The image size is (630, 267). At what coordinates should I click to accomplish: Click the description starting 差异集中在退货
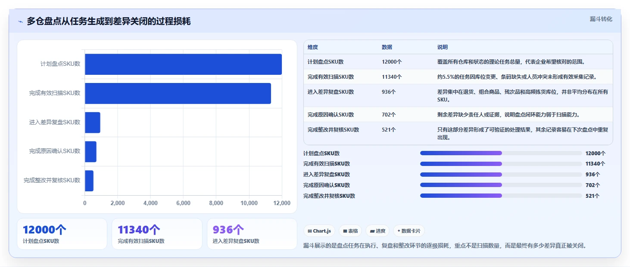pyautogui.click(x=523, y=95)
